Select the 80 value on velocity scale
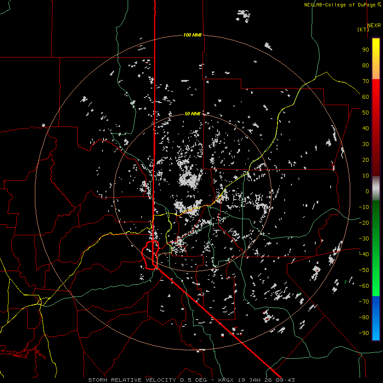The height and width of the screenshot is (383, 383). click(x=366, y=65)
